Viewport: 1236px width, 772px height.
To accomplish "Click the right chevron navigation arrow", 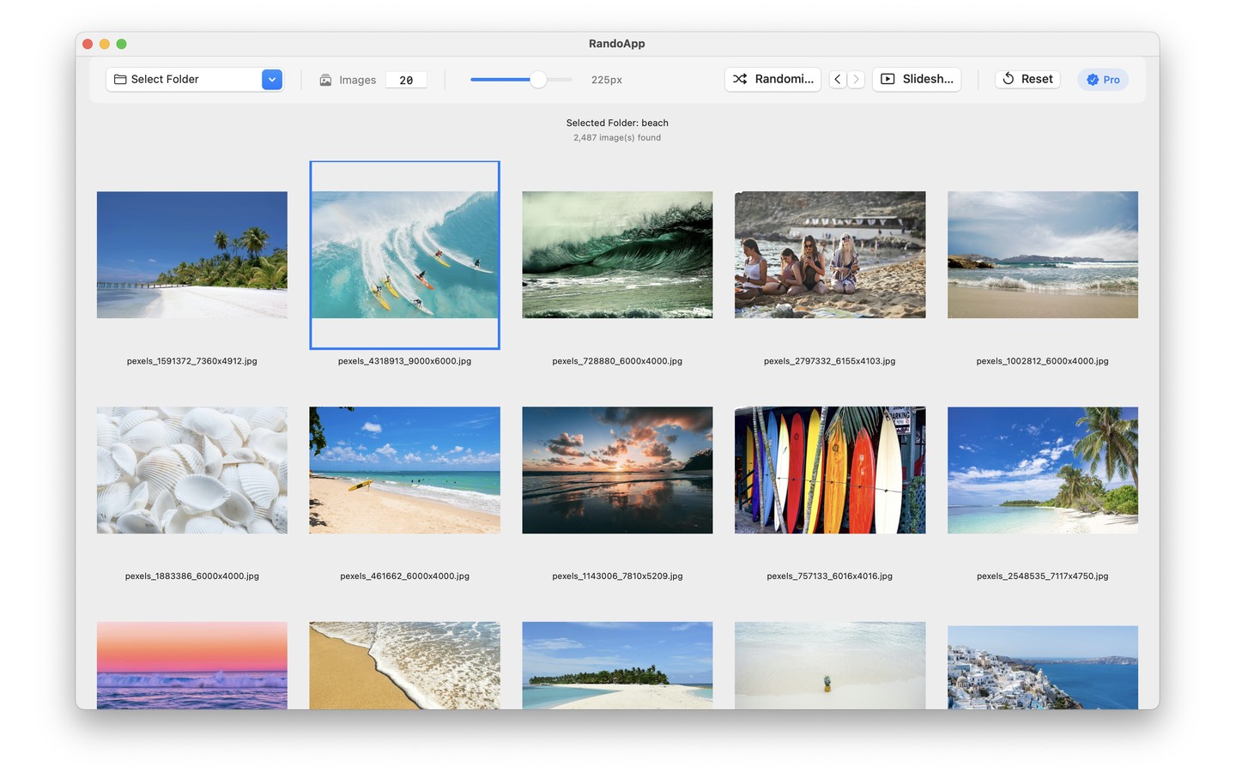I will pos(856,79).
